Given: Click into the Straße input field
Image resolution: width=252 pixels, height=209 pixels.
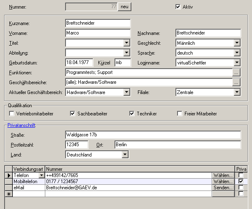Looking at the screenshot, I should coord(153,135).
